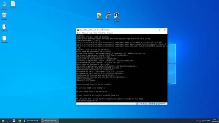The image size is (219, 123).
Task: Click the recording indicator in VM status bar
Action: click(152, 104)
